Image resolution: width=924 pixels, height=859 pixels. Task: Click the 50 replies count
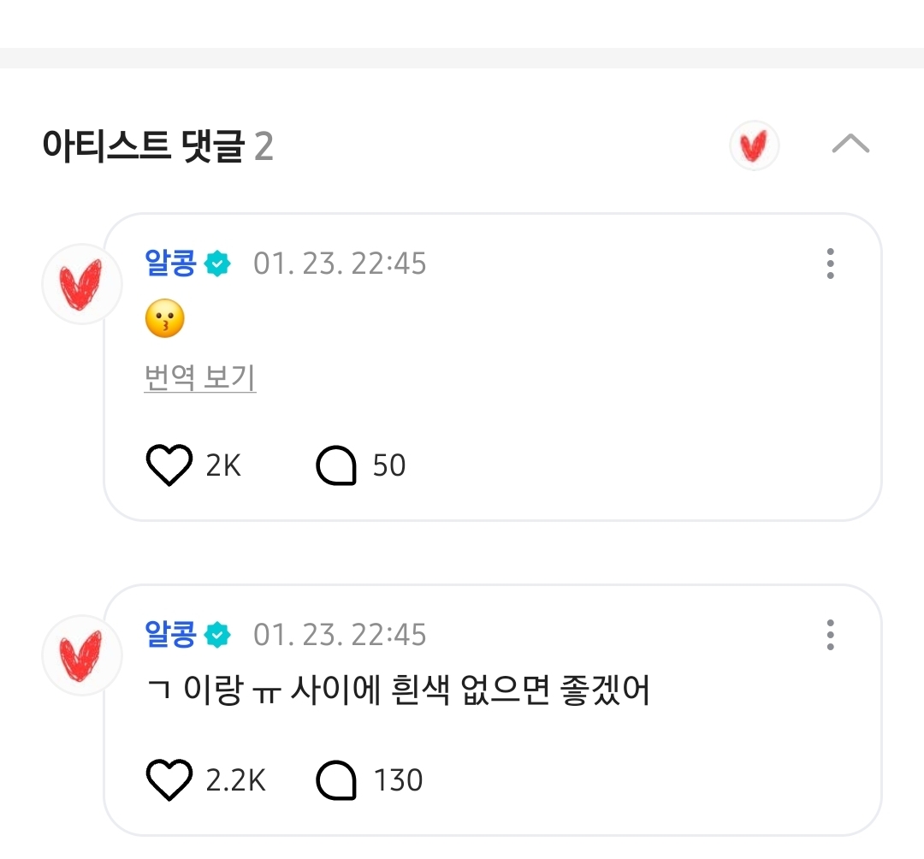[389, 466]
